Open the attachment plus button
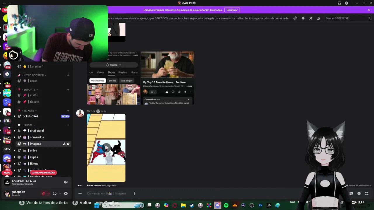The image size is (374, 210). click(x=80, y=193)
